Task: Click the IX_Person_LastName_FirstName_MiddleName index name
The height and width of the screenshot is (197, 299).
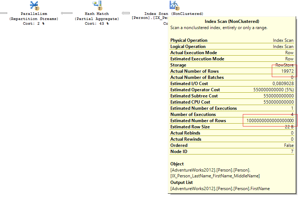Action: [215, 176]
